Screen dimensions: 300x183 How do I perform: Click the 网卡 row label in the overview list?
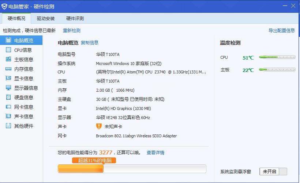pos(62,136)
